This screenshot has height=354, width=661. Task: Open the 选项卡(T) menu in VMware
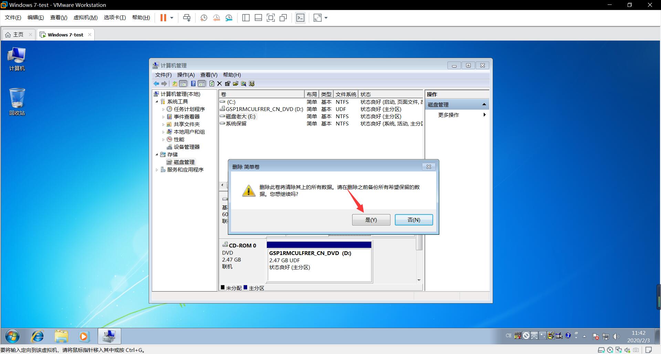pyautogui.click(x=115, y=18)
